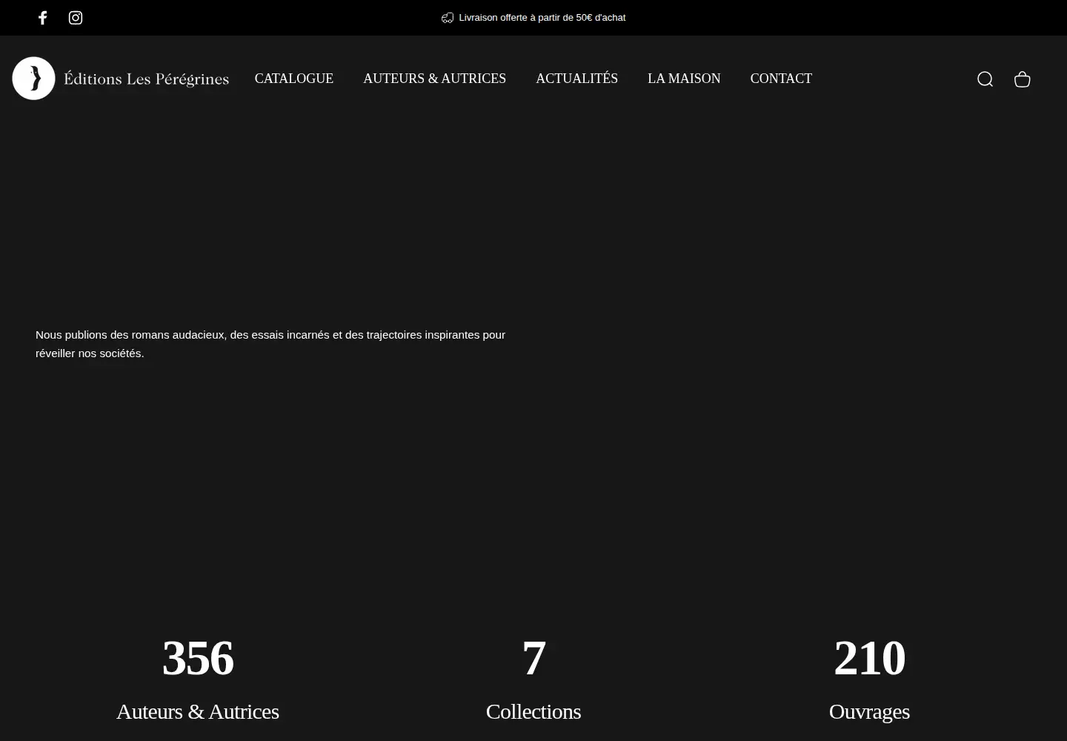Viewport: 1067px width, 741px height.
Task: Click the 356 authors count
Action: coord(198,658)
